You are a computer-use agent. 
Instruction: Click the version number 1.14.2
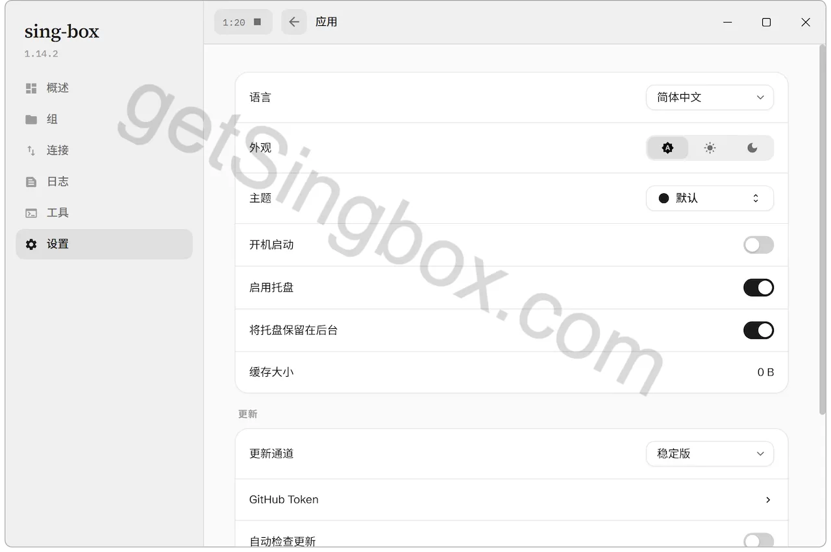pos(42,54)
